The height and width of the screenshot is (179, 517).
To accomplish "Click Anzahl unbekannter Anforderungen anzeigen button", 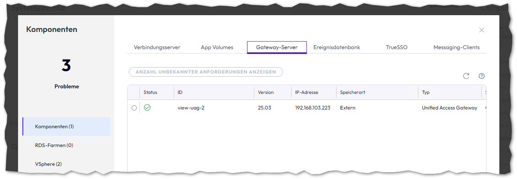I will pyautogui.click(x=206, y=72).
